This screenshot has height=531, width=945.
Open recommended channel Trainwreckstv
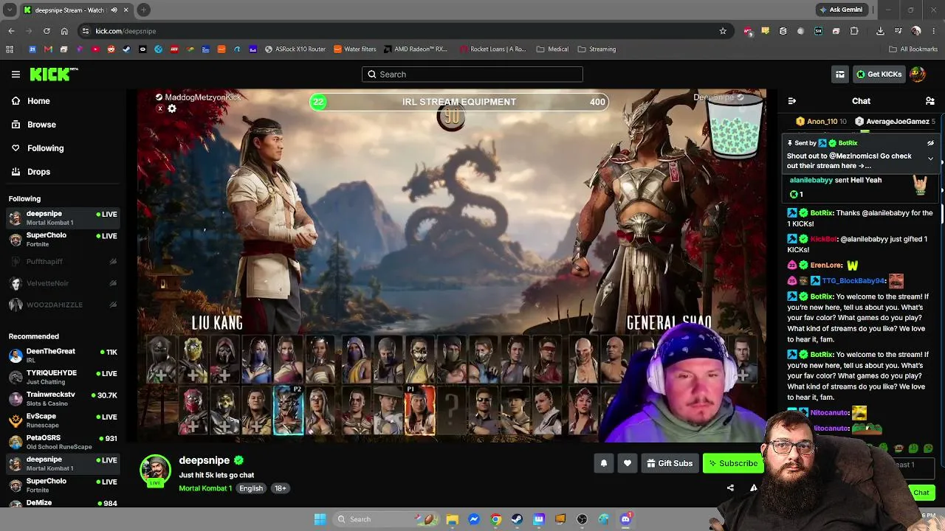(63, 398)
